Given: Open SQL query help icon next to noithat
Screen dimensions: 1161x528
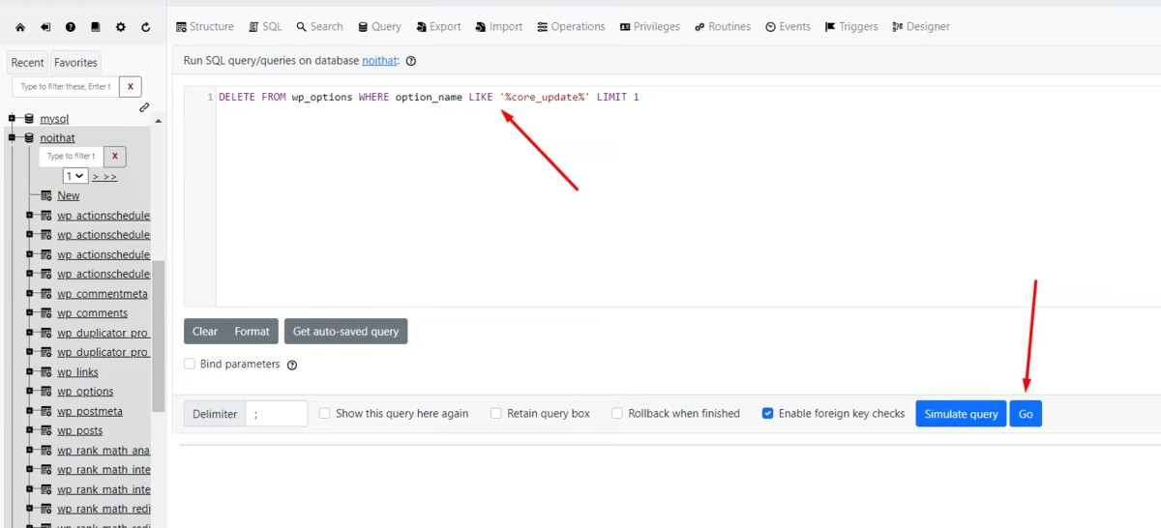Looking at the screenshot, I should [411, 61].
